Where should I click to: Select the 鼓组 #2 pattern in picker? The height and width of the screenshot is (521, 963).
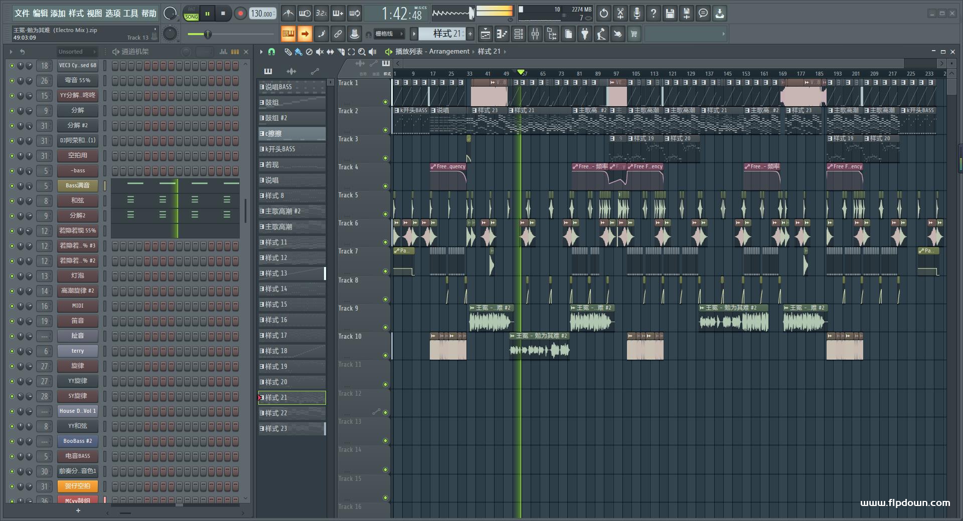292,118
